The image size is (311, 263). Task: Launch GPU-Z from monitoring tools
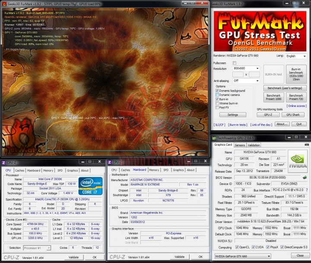[268, 115]
